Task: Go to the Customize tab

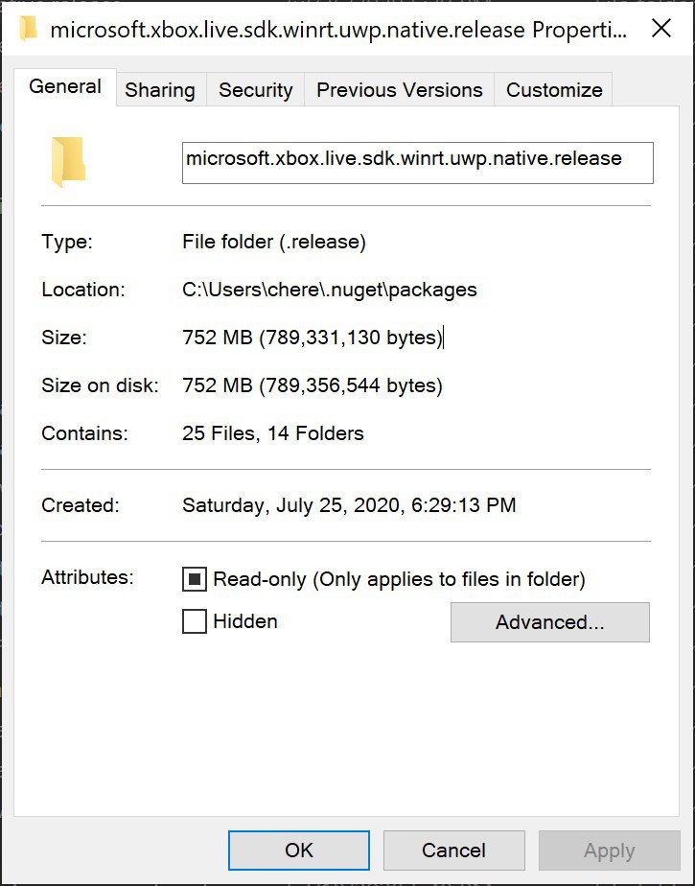Action: tap(554, 90)
